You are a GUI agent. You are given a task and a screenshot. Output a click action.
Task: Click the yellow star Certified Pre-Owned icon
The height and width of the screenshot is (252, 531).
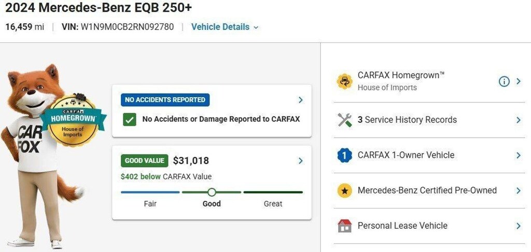pos(344,190)
